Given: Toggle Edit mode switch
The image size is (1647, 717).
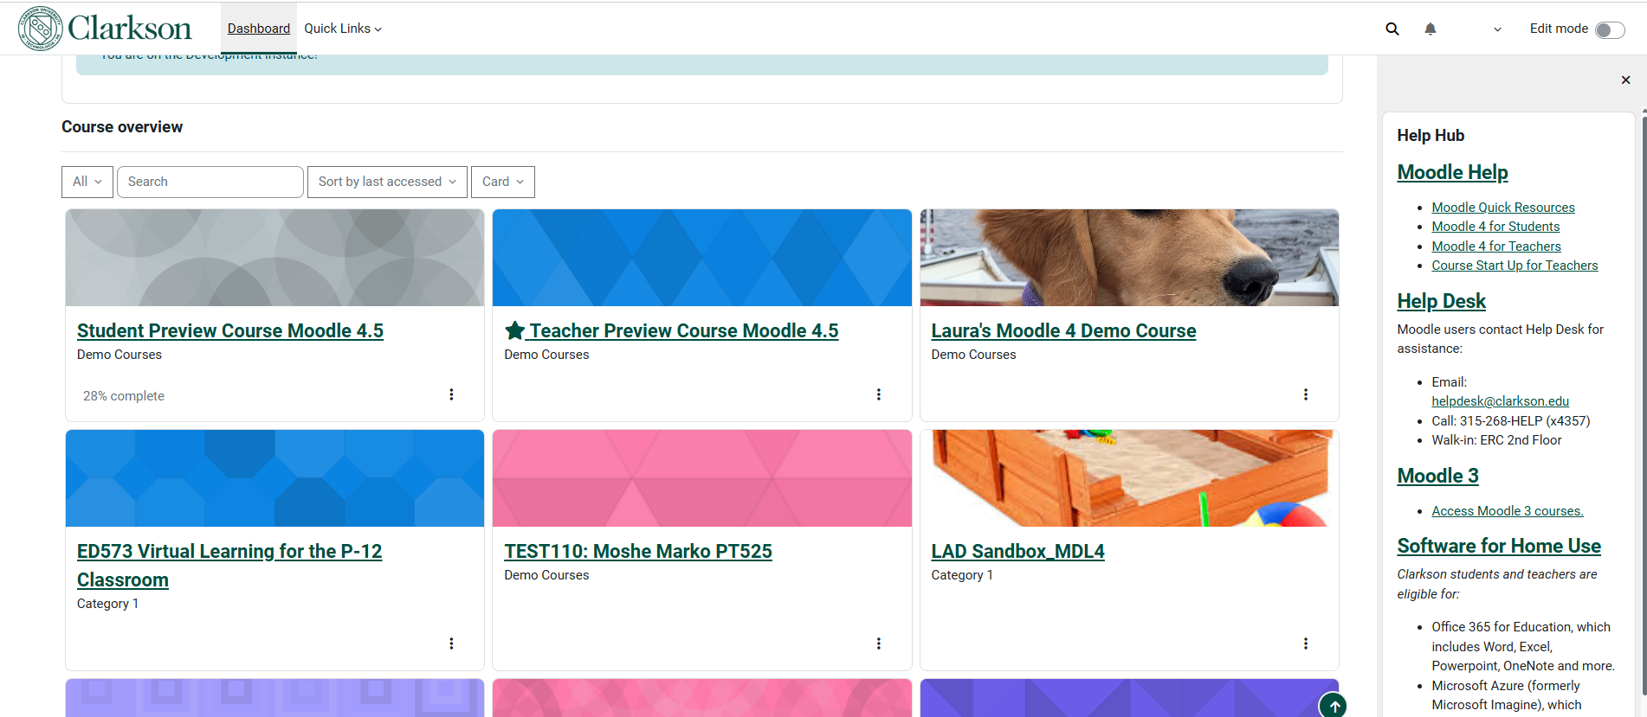Looking at the screenshot, I should coord(1610,29).
